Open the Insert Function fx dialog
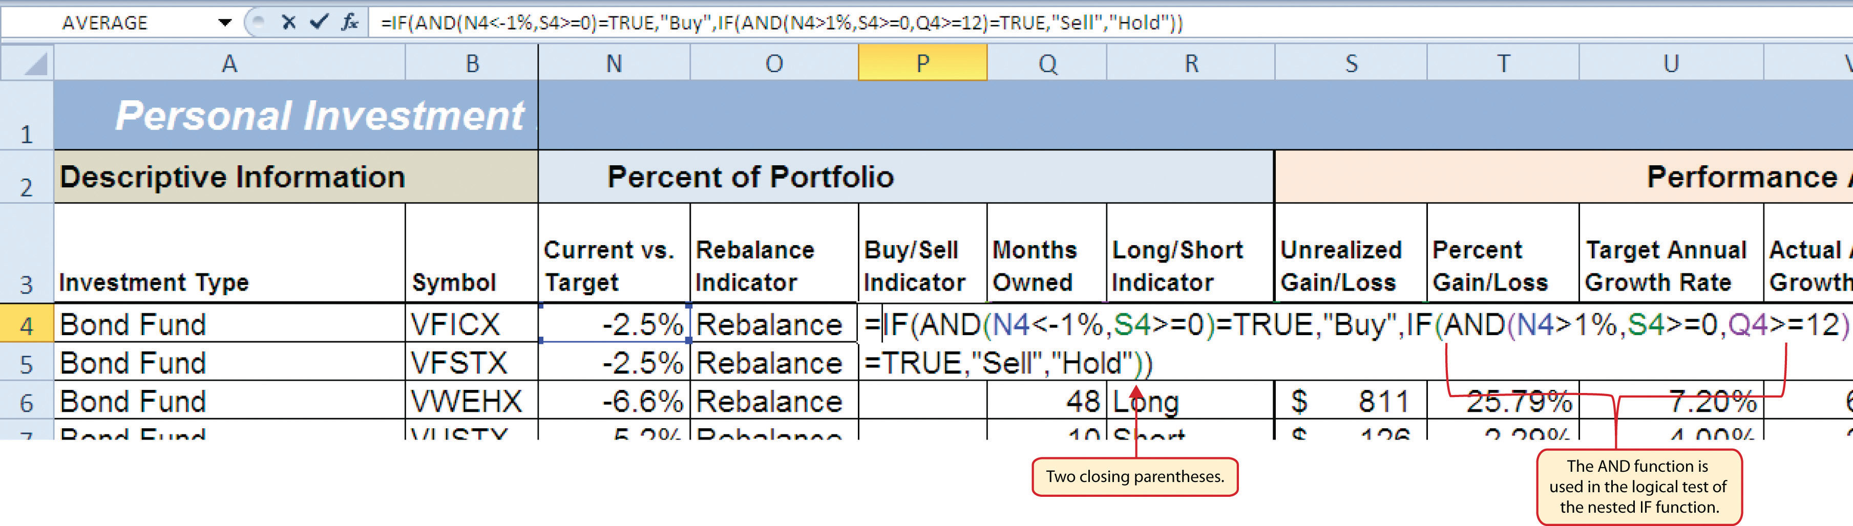This screenshot has height=526, width=1853. click(x=350, y=23)
